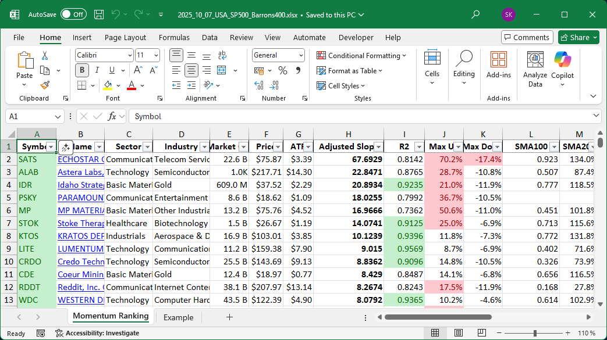Click the title bar search magnifier
This screenshot has width=607, height=340.
(475, 15)
